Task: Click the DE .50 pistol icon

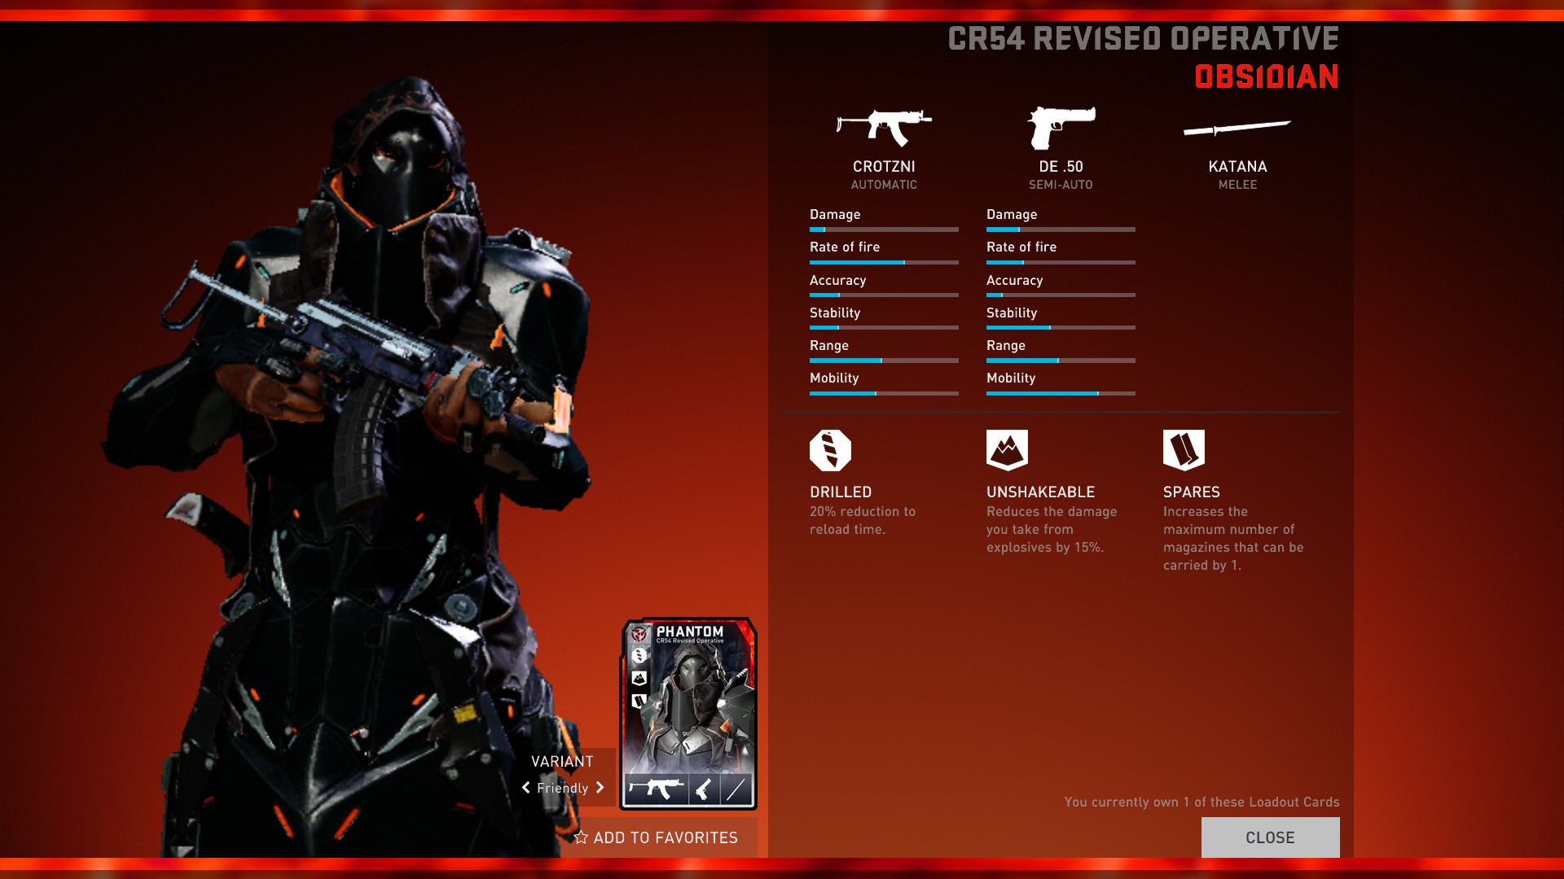Action: [1060, 127]
